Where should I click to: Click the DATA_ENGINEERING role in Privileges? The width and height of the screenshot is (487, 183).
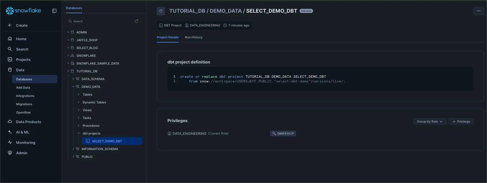189,133
